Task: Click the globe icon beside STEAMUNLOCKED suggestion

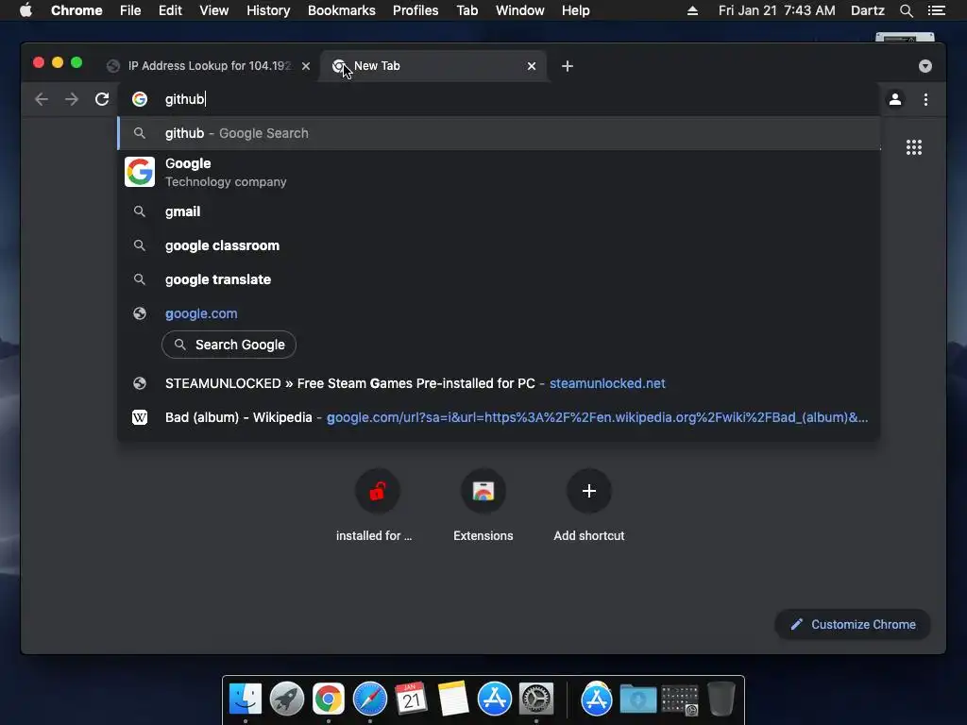Action: [140, 383]
